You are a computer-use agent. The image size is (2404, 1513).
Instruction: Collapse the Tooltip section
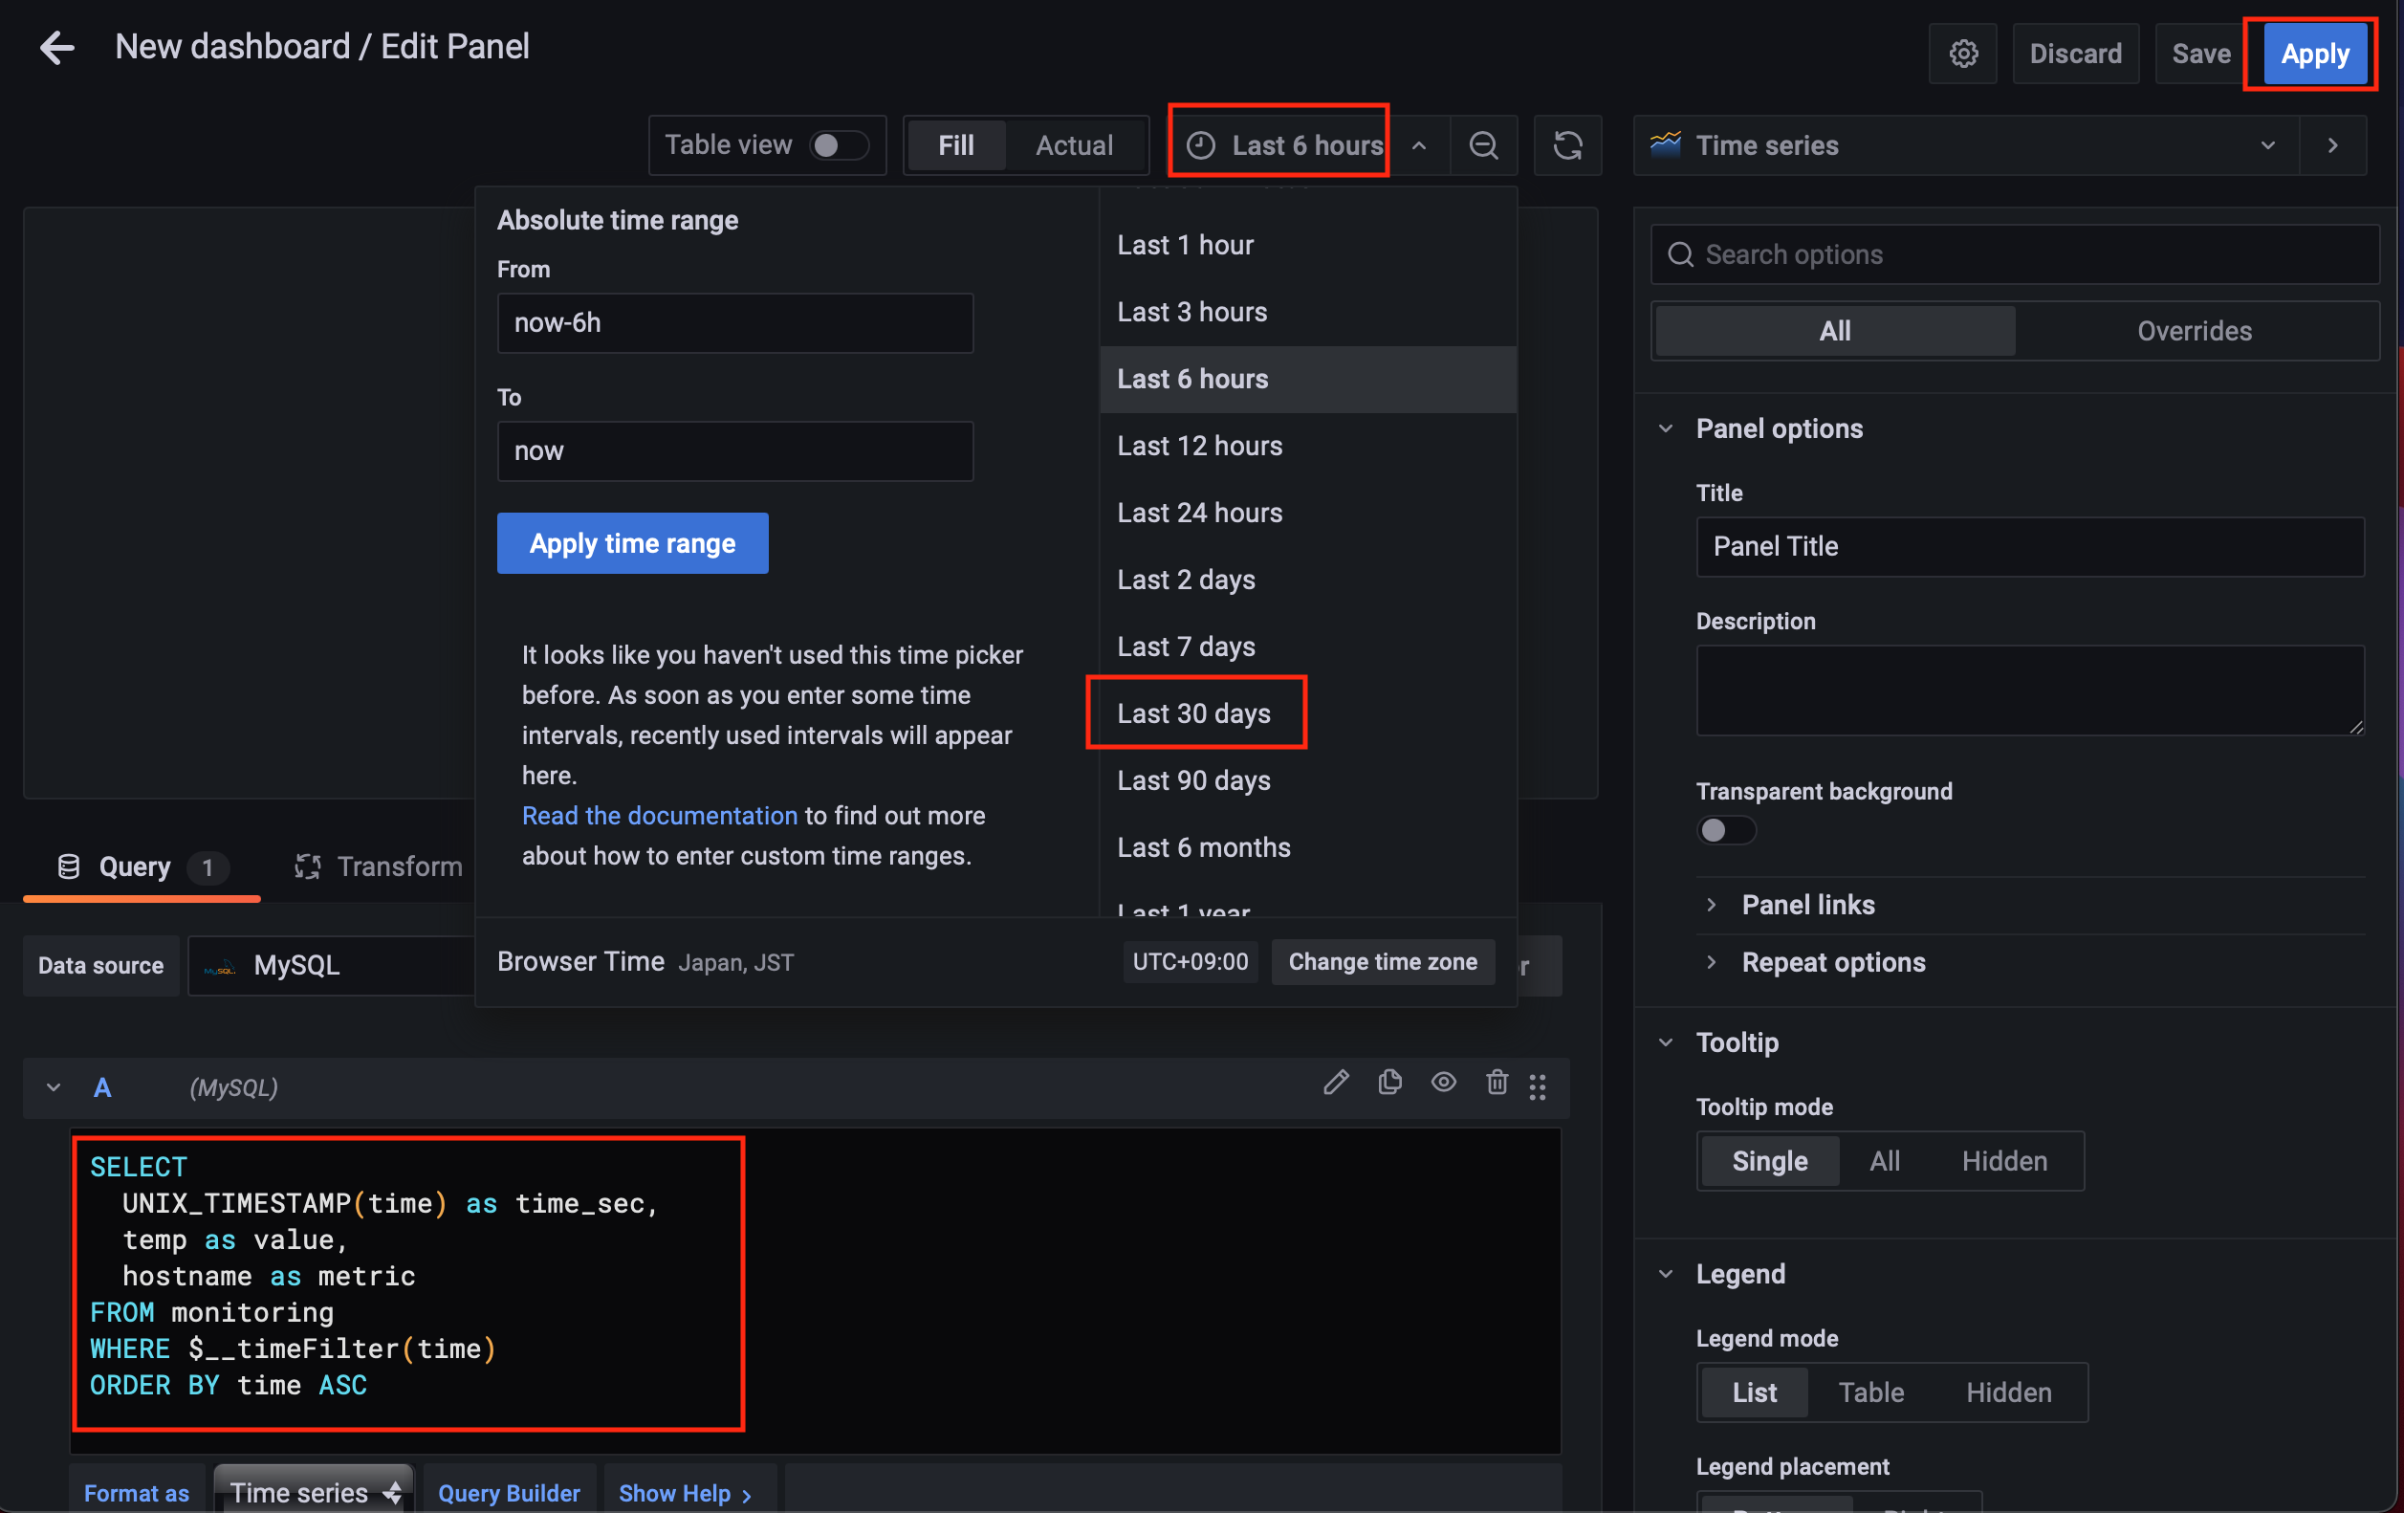[1737, 1042]
